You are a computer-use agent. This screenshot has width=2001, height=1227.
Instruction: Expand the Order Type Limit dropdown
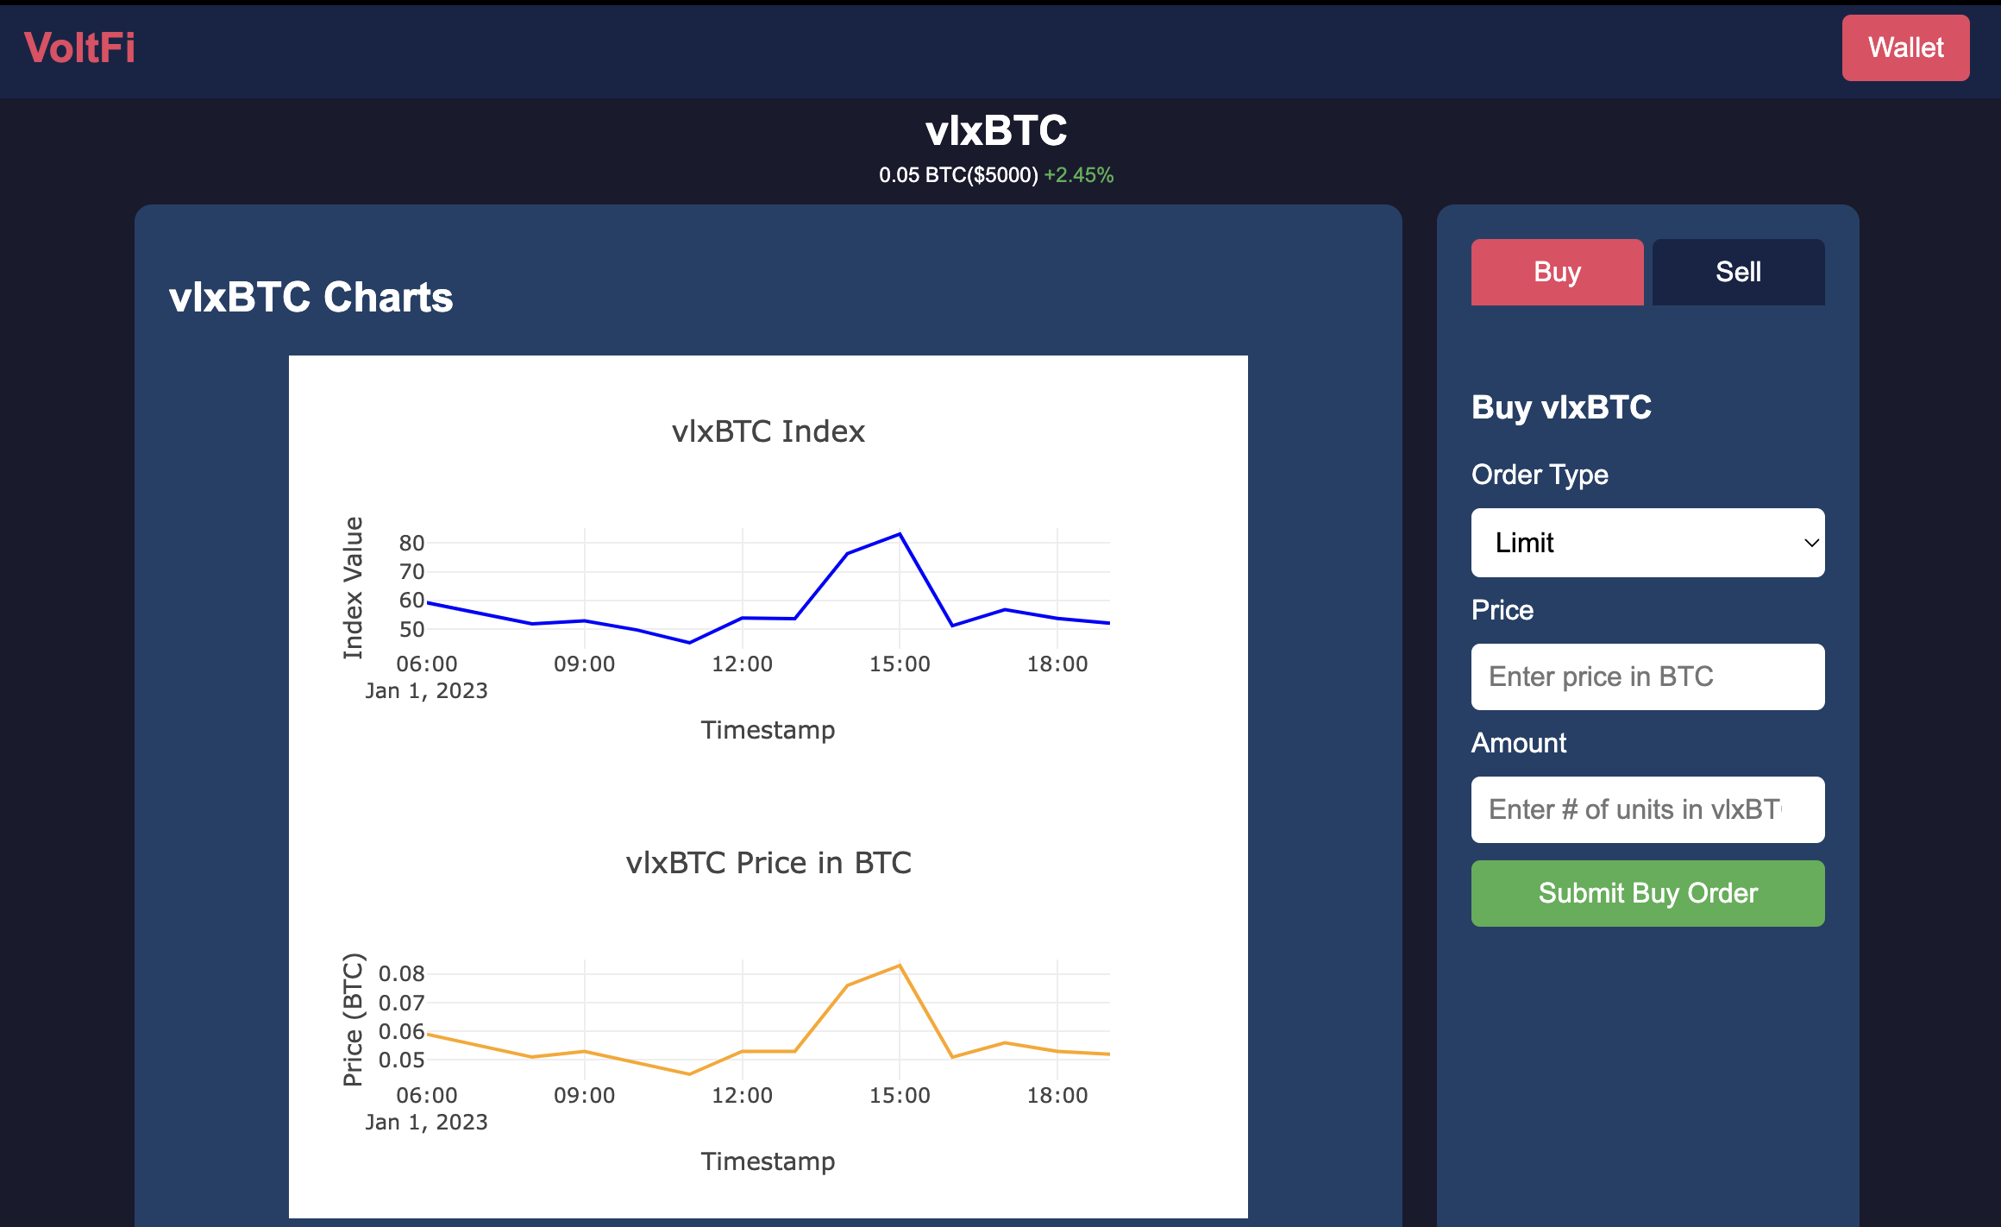[1647, 543]
